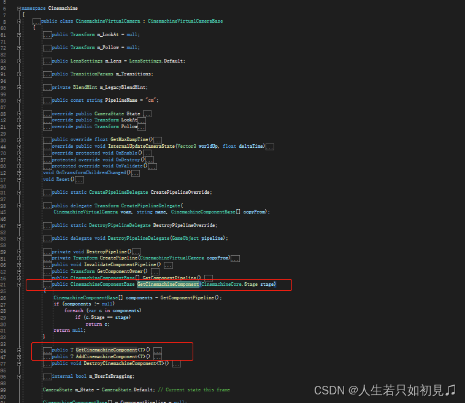Expand trailing ellipsis box after InternalUpdateCameraState signature
Screen dimensions: 465x403
tap(270, 147)
